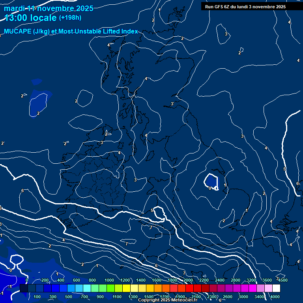Open the Meteociel.fr copyright text
This screenshot has width=303, height=303.
coord(168,300)
